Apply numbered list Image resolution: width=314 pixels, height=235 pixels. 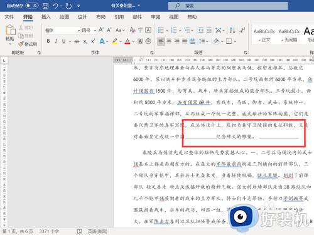[x=174, y=30]
